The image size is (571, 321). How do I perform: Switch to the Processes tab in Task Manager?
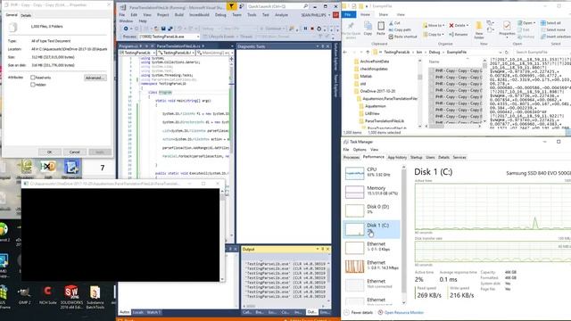352,157
